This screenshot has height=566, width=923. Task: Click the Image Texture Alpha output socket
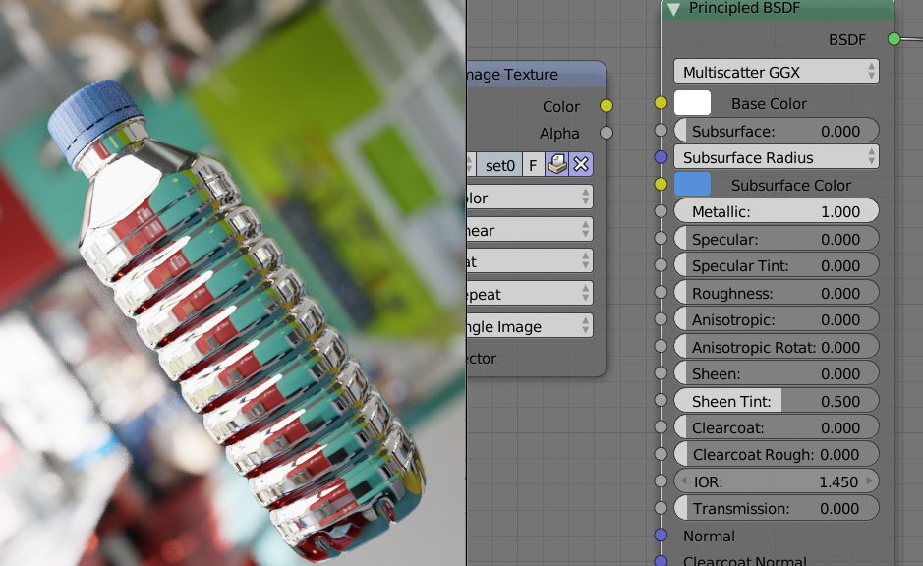(606, 133)
